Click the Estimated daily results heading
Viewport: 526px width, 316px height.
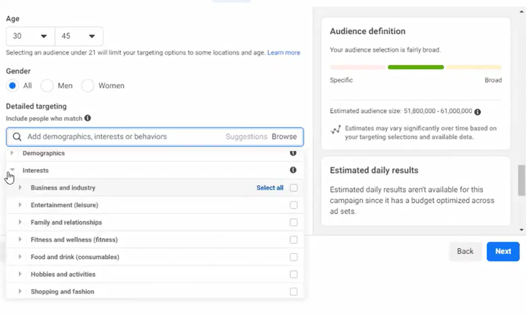[x=374, y=170]
